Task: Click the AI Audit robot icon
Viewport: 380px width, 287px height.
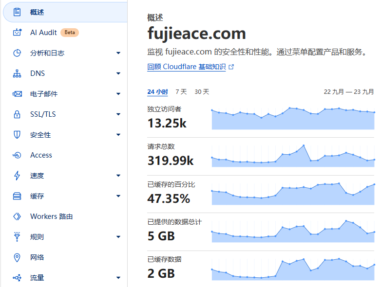Action: click(x=17, y=32)
